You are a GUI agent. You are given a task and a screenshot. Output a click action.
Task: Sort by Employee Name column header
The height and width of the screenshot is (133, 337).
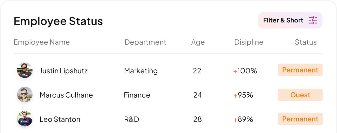(x=42, y=42)
